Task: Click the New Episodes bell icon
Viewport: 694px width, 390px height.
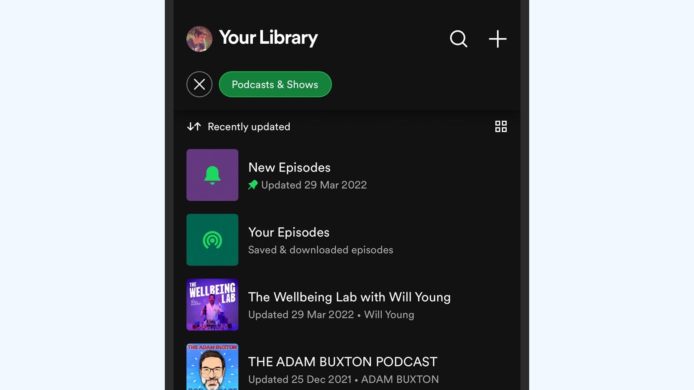Action: coord(212,175)
